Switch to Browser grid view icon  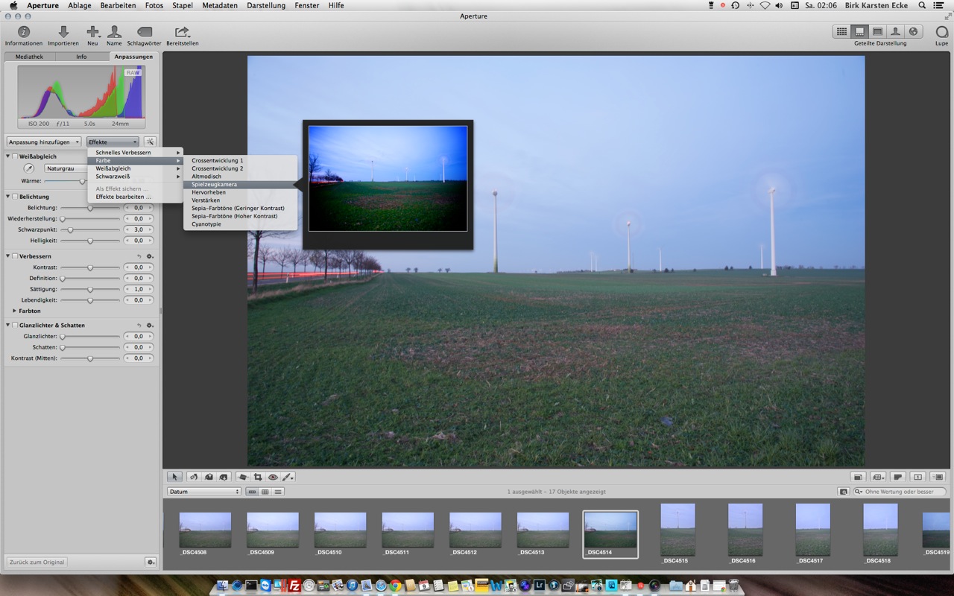point(841,31)
